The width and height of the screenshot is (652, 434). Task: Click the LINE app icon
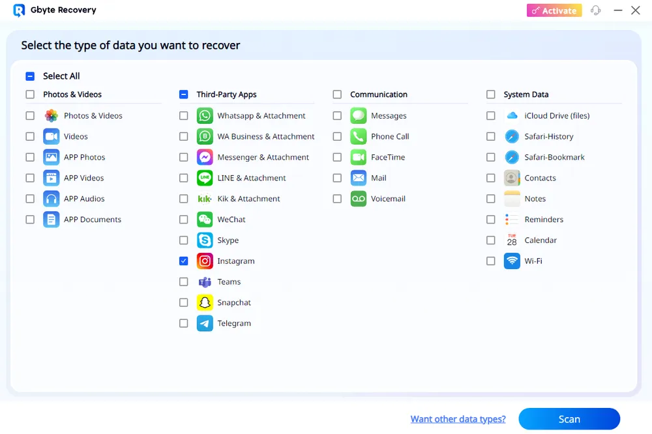tap(205, 178)
